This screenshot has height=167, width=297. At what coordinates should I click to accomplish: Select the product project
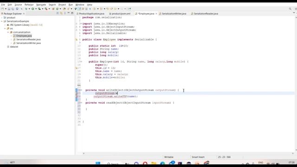click(x=11, y=18)
